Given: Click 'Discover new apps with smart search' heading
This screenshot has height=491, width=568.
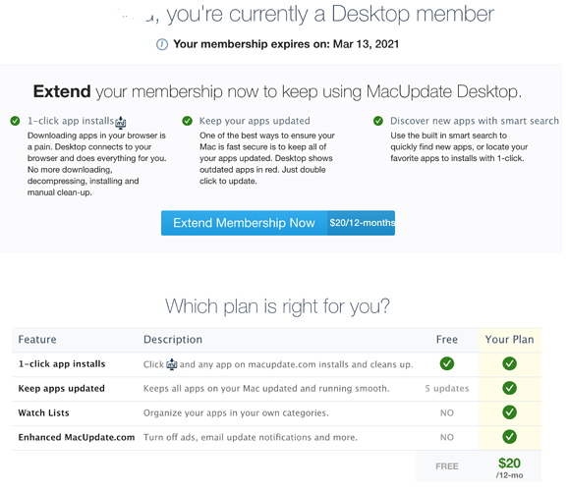Looking at the screenshot, I should click(x=475, y=121).
